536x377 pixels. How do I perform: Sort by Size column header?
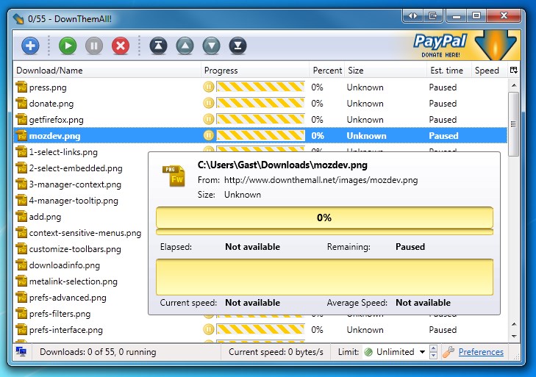(385, 71)
